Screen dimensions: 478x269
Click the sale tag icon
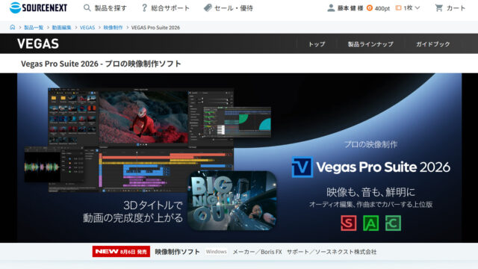coord(208,8)
